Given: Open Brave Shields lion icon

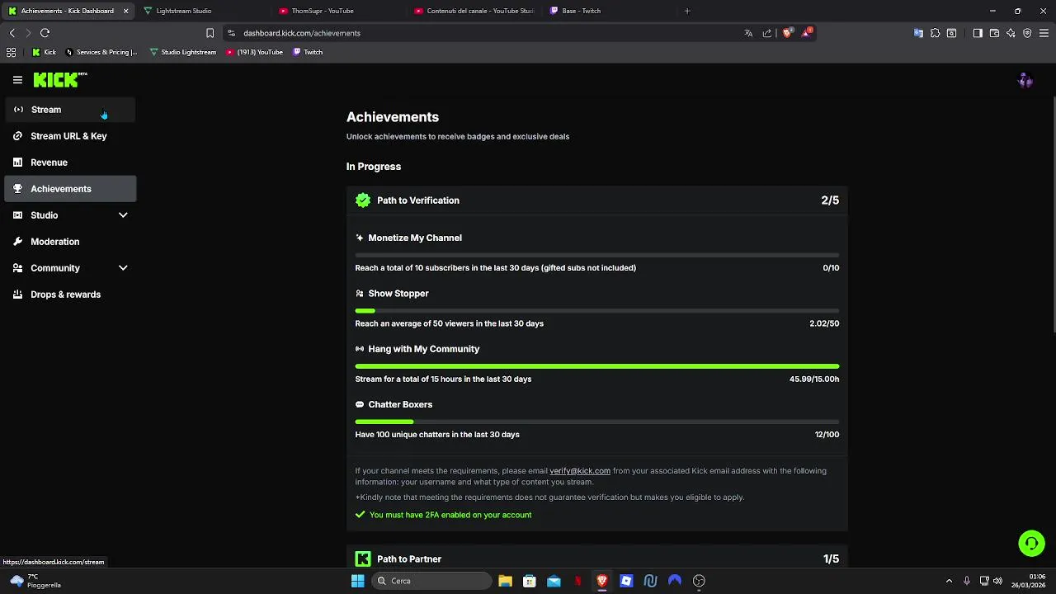Looking at the screenshot, I should pyautogui.click(x=787, y=33).
